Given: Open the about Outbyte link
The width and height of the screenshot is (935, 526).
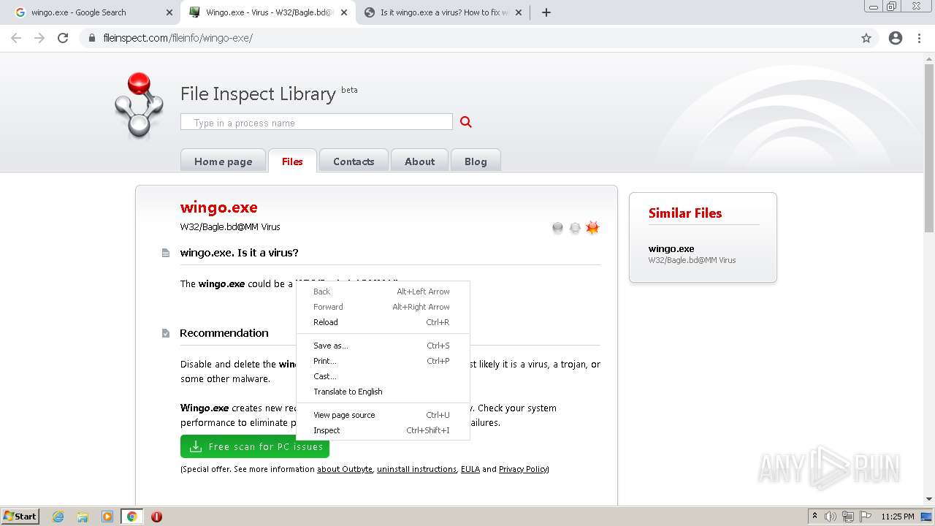Looking at the screenshot, I should pos(345,469).
